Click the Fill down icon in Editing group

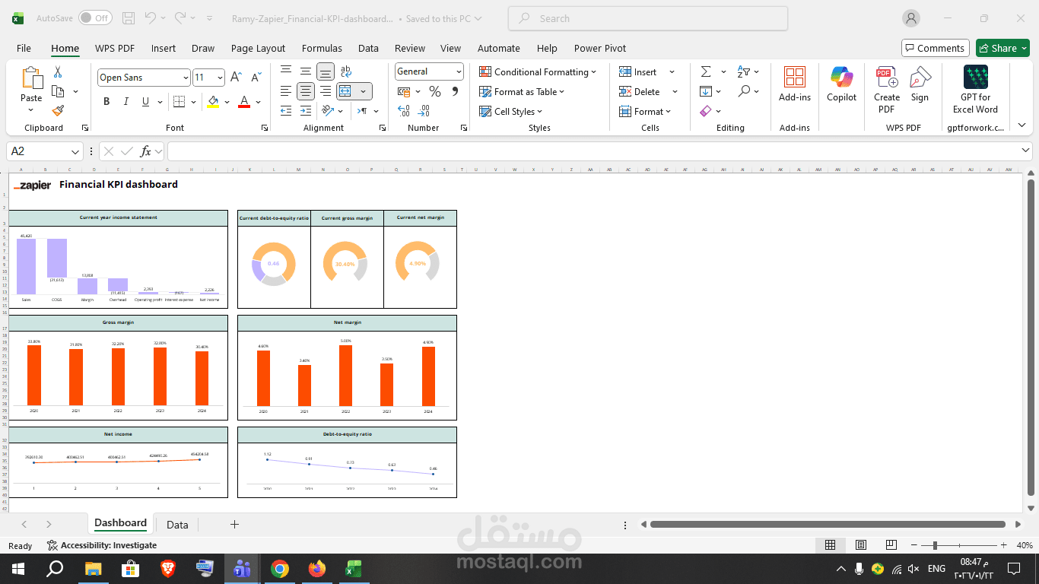[x=706, y=91]
